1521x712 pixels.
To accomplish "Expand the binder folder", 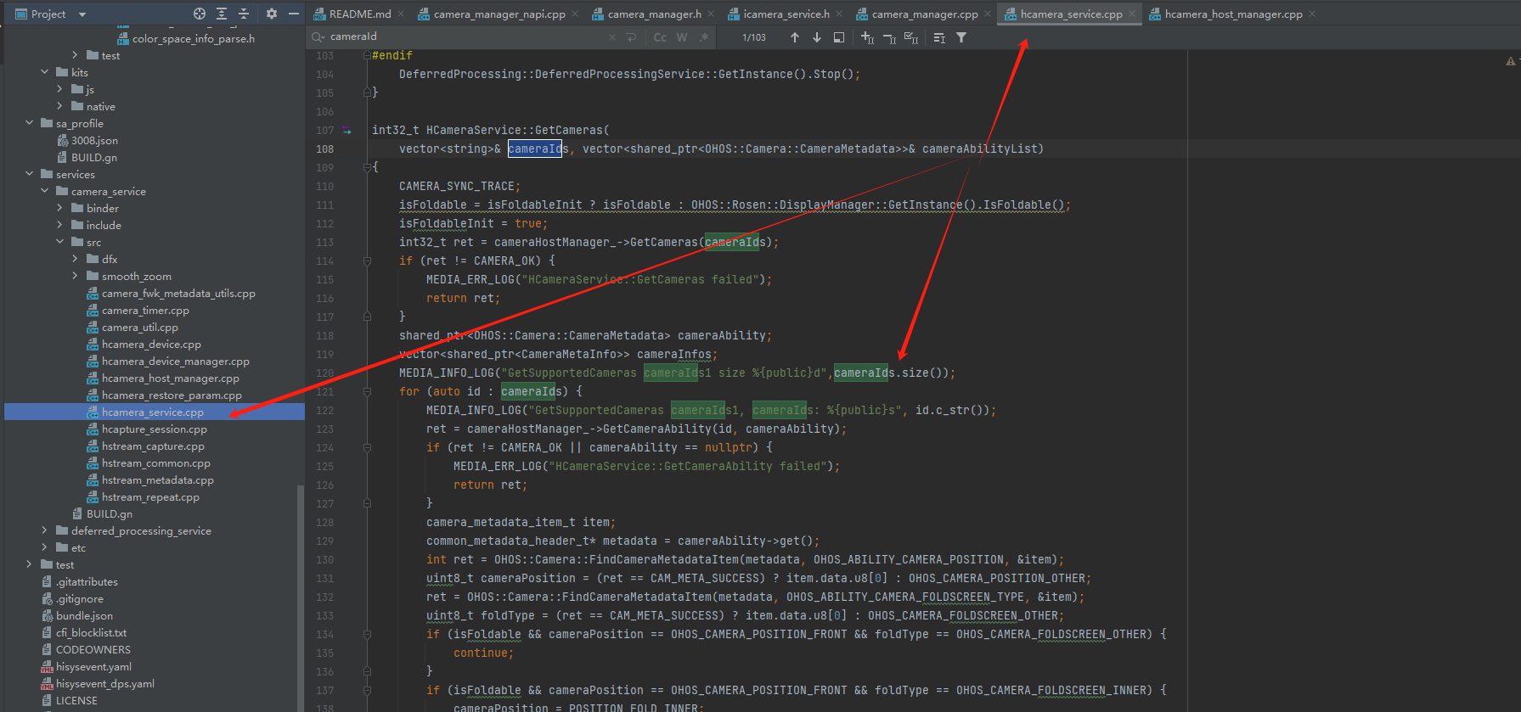I will click(x=59, y=208).
